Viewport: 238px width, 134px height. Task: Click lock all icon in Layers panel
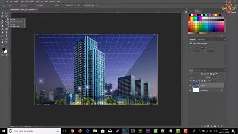click(x=205, y=81)
